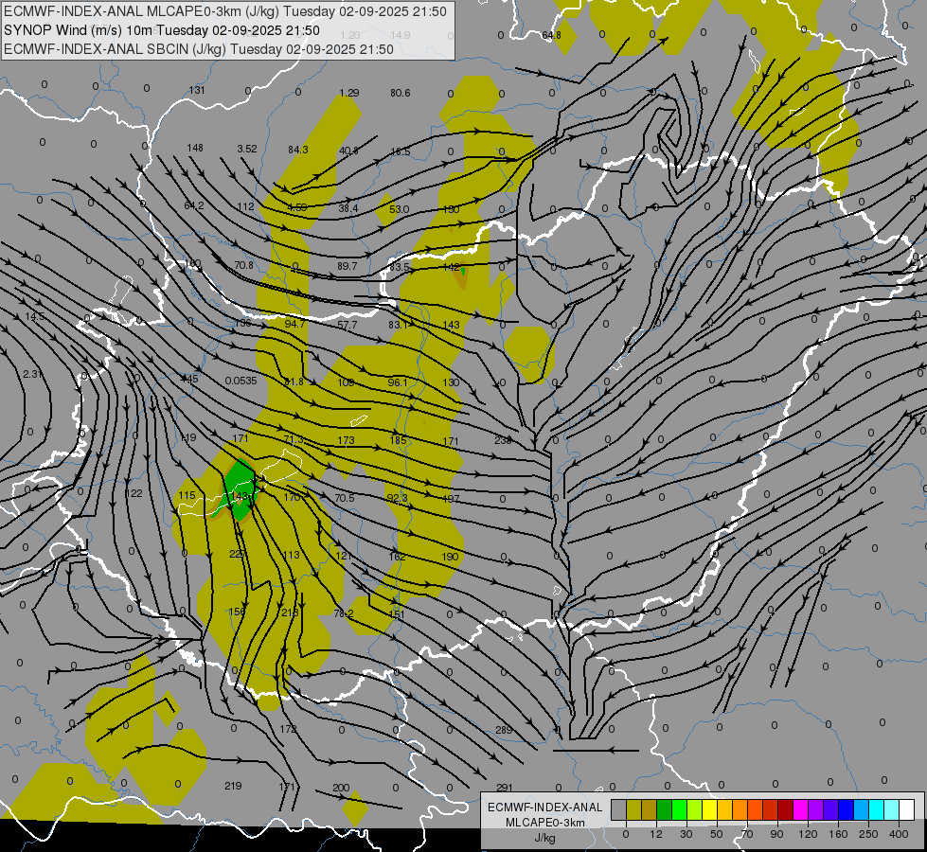Click the MLCAPE0-3km title line at top

225,11
